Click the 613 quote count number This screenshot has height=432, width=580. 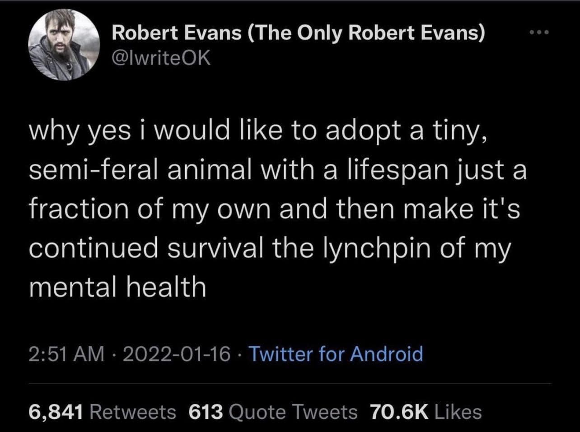click(x=206, y=412)
